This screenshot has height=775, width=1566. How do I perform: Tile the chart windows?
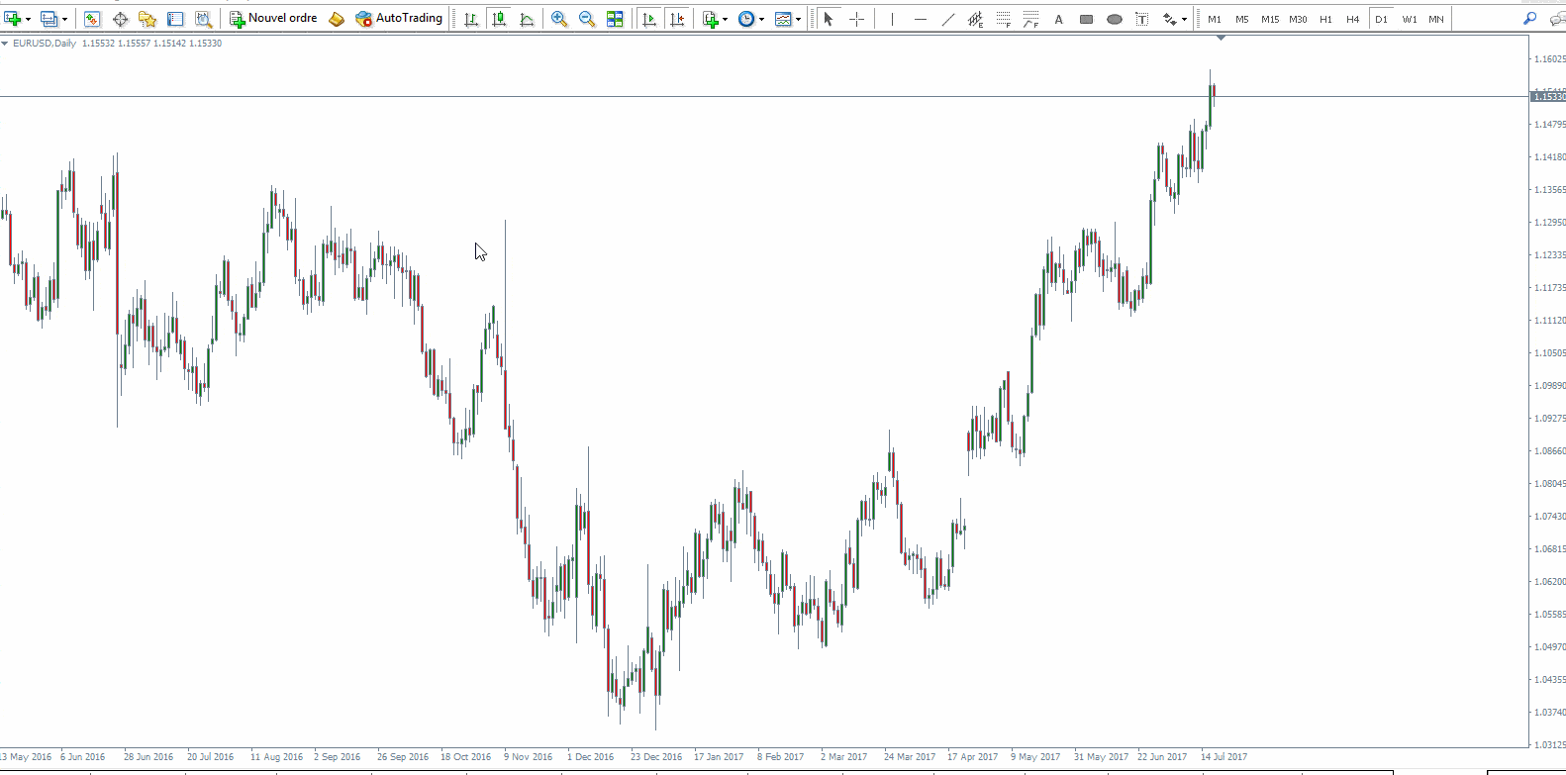pyautogui.click(x=615, y=19)
